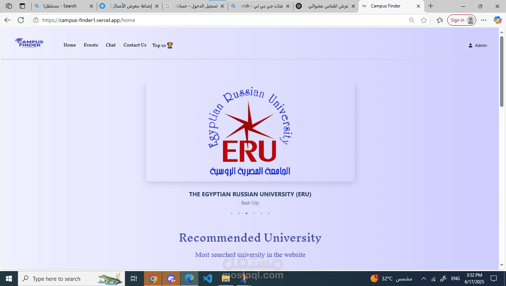Close the مستقل - Search tab
506x286 pixels.
pyautogui.click(x=92, y=6)
